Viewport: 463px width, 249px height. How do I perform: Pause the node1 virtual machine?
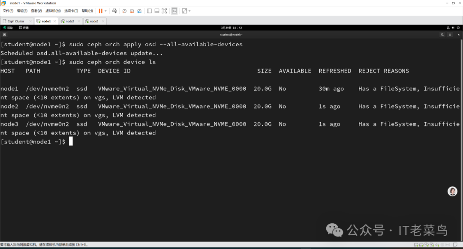click(101, 11)
